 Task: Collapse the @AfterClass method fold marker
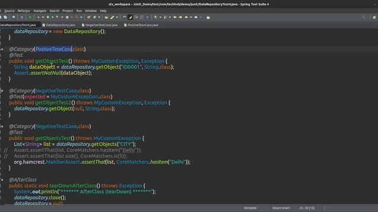click(2, 180)
